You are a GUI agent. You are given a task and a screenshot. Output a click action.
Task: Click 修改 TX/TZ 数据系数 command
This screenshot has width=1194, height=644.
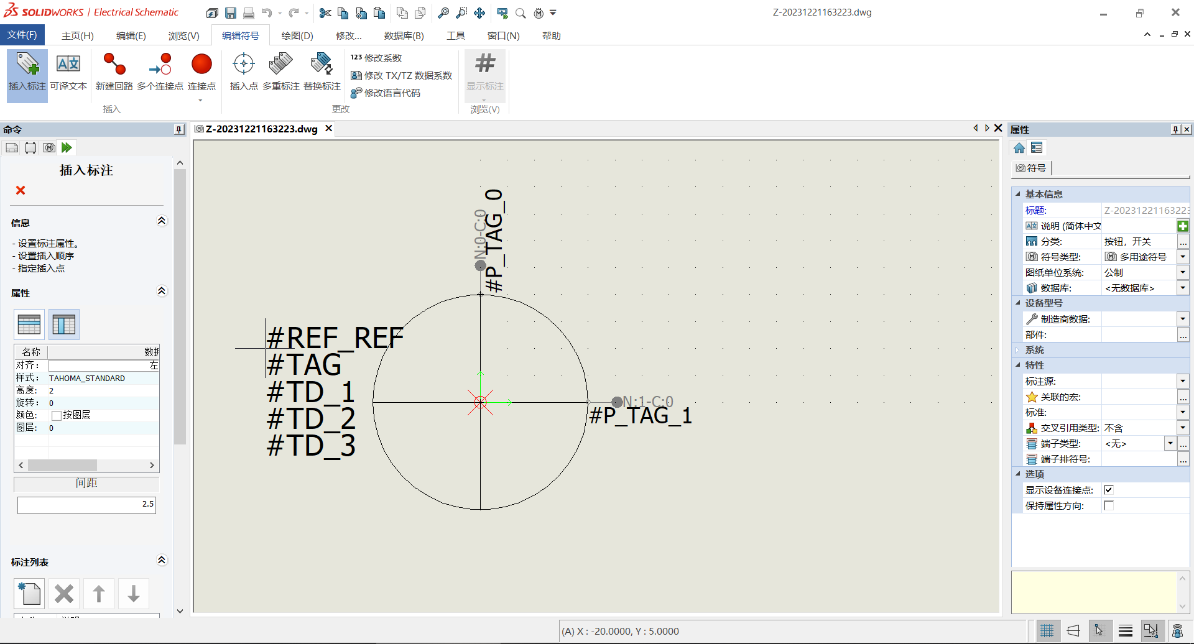click(x=402, y=75)
